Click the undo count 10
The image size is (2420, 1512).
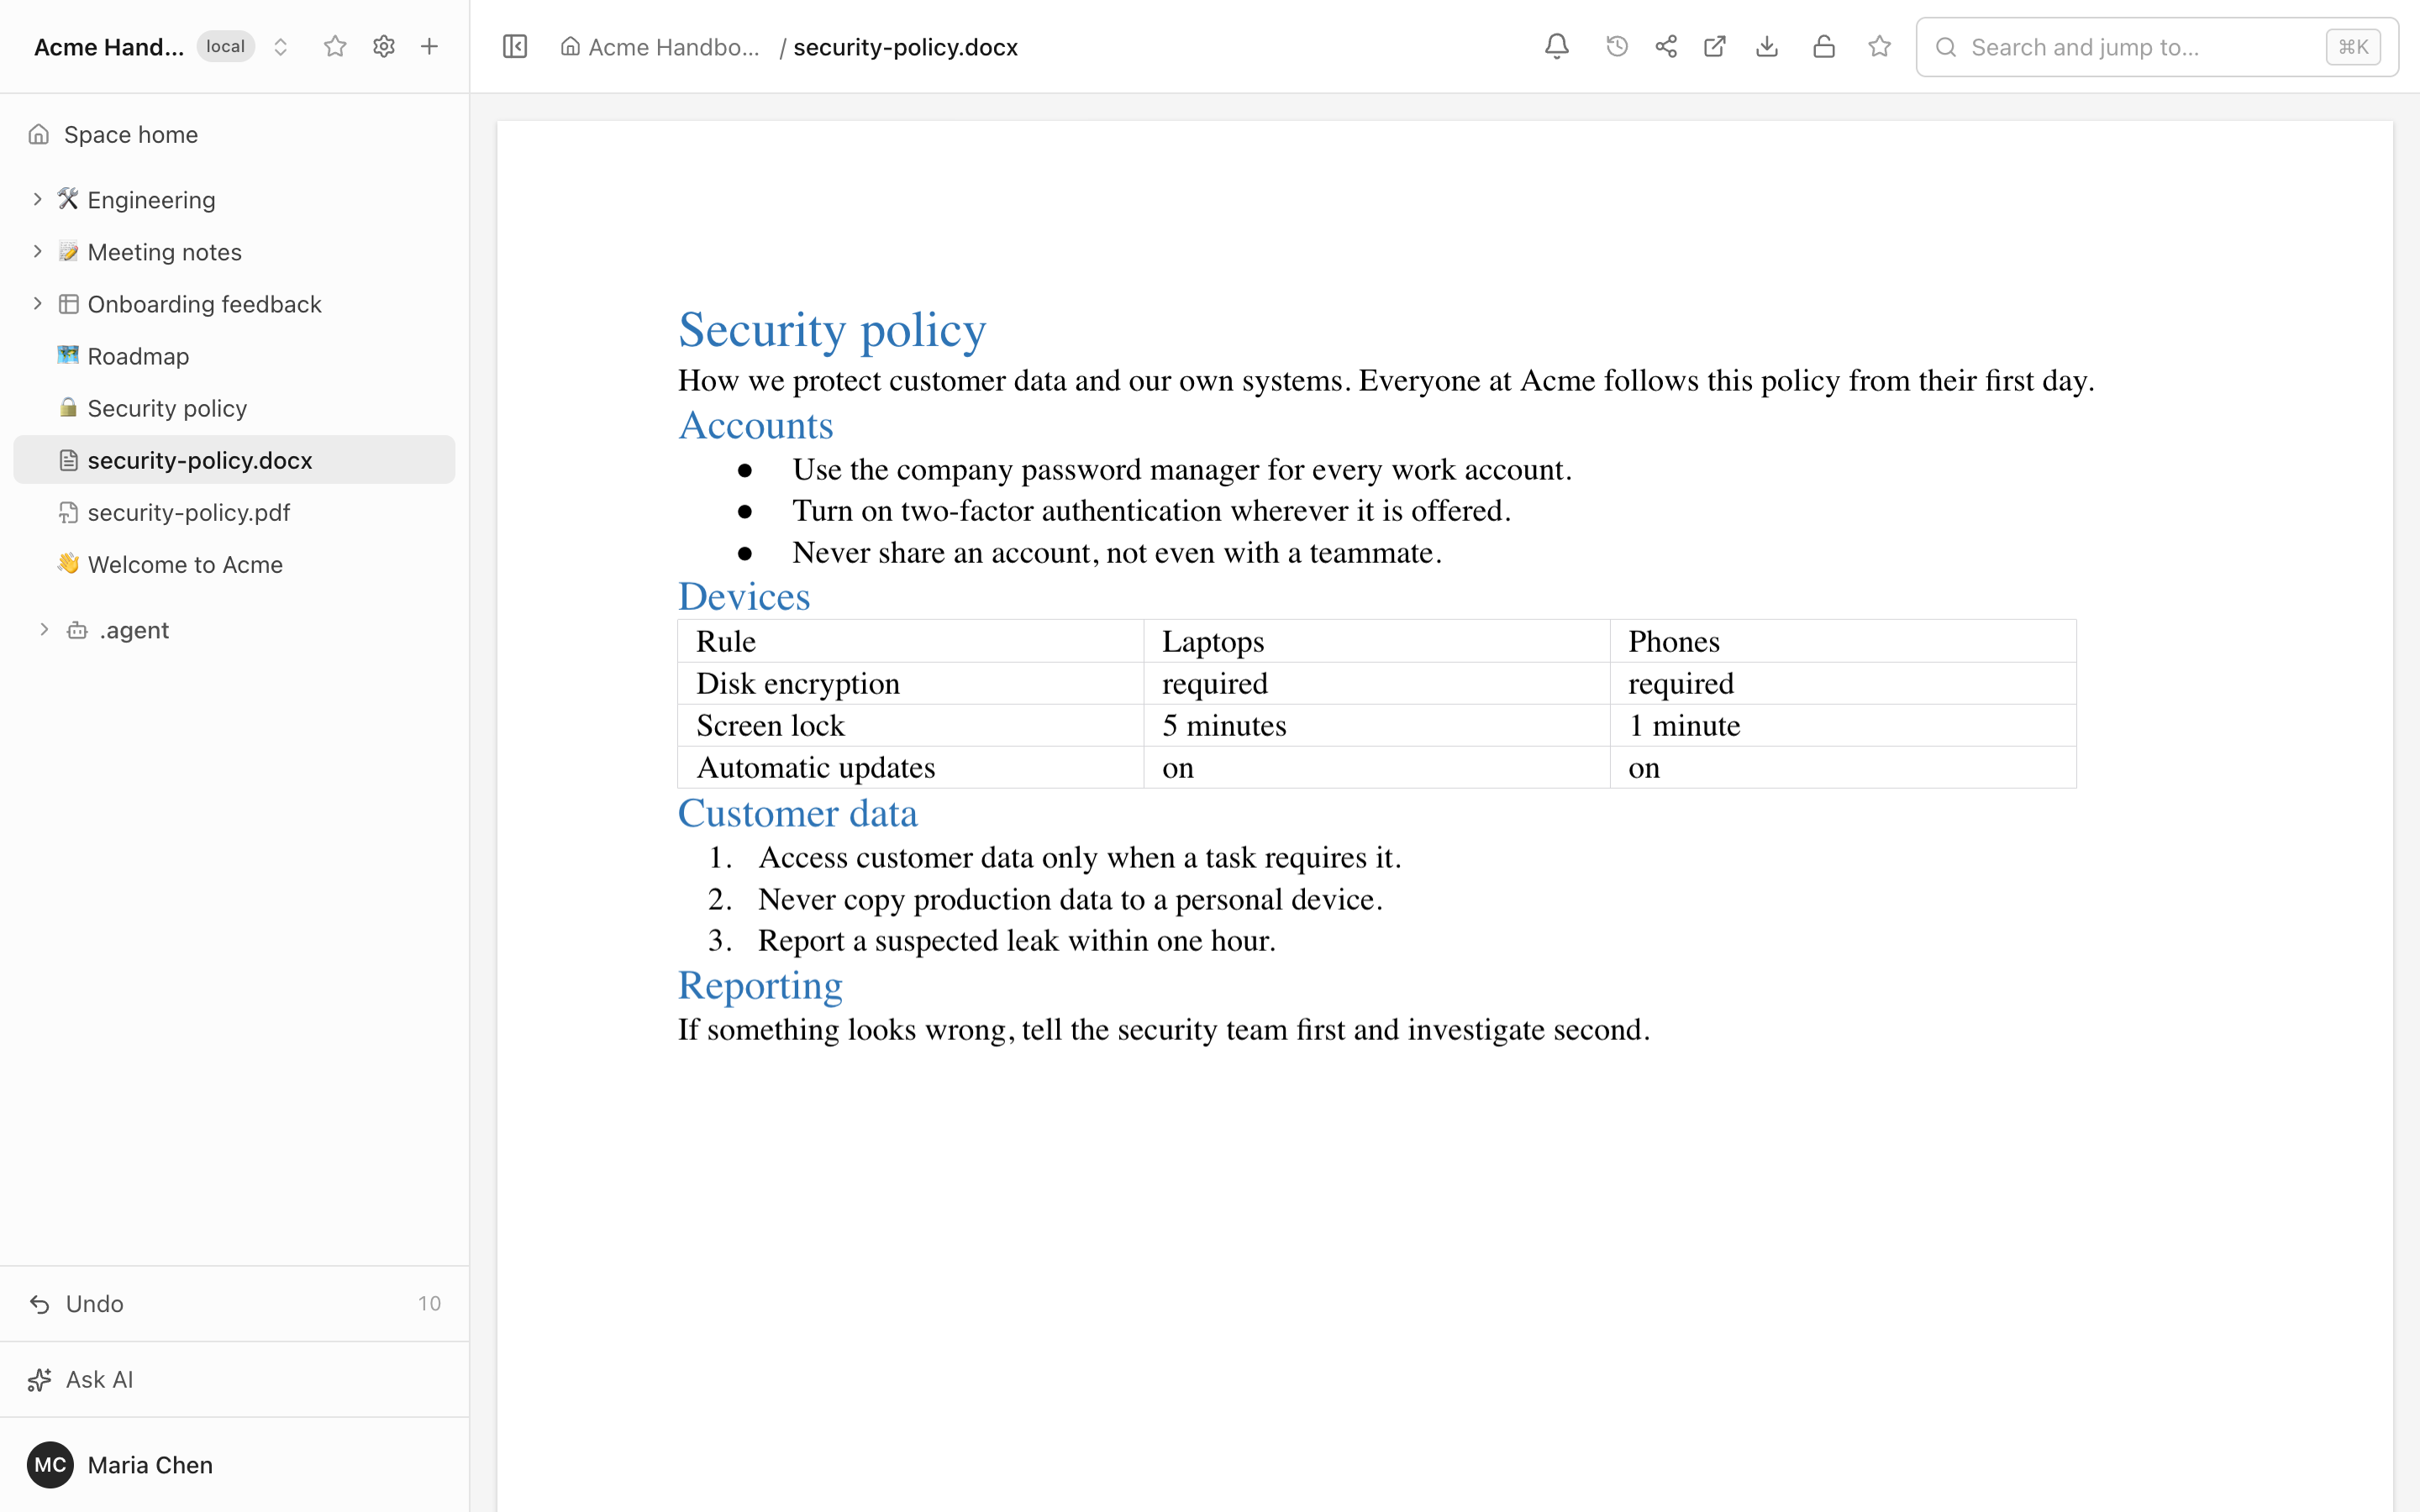click(429, 1304)
